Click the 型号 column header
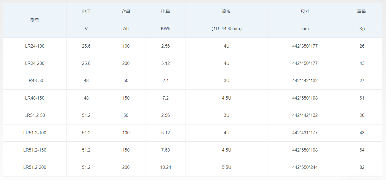Viewport: 386px width, 180px height. click(x=35, y=20)
